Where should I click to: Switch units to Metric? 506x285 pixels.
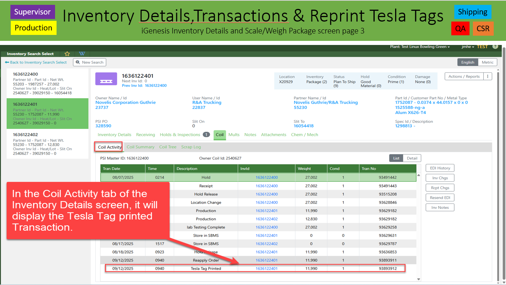(x=487, y=62)
